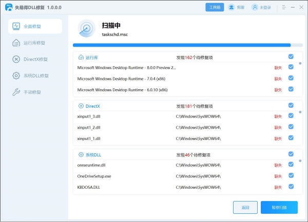The width and height of the screenshot is (308, 222).
Task: Switch to DirectX修复 tab
Action: (35, 59)
